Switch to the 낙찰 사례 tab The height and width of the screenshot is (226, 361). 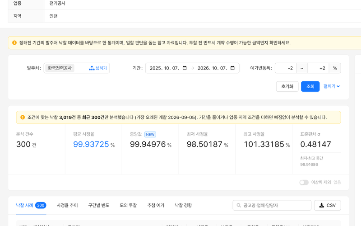[31, 205]
